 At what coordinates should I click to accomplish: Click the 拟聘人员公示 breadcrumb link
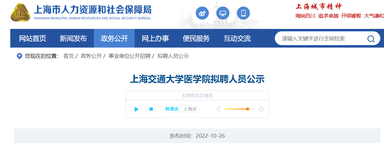point(173,56)
